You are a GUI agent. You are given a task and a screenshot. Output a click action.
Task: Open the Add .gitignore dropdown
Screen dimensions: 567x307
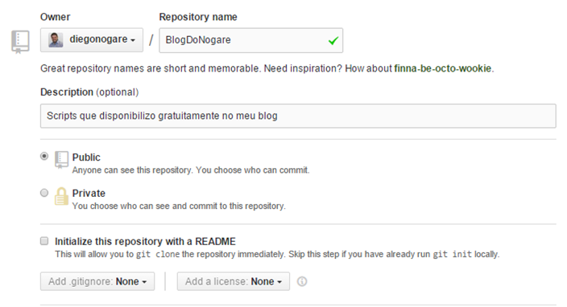[97, 281]
